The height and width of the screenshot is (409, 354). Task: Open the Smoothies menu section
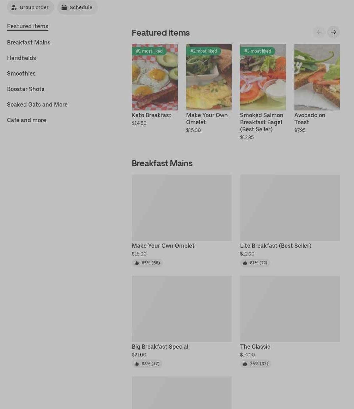21,73
